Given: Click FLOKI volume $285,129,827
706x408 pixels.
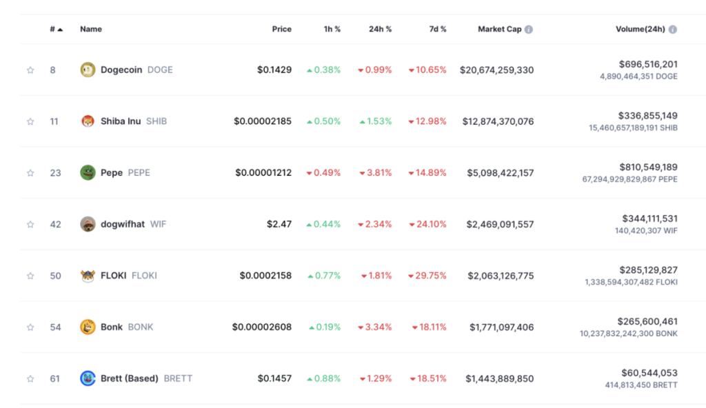Looking at the screenshot, I should point(648,270).
